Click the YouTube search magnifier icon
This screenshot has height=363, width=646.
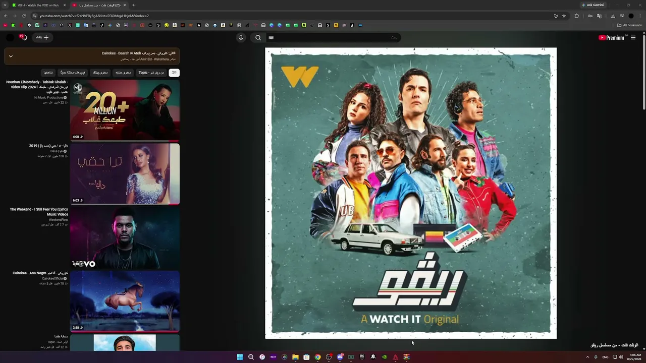[258, 37]
